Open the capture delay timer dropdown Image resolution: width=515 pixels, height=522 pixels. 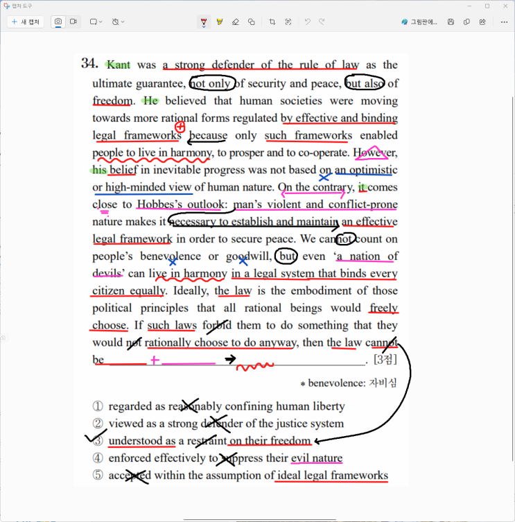coord(119,22)
